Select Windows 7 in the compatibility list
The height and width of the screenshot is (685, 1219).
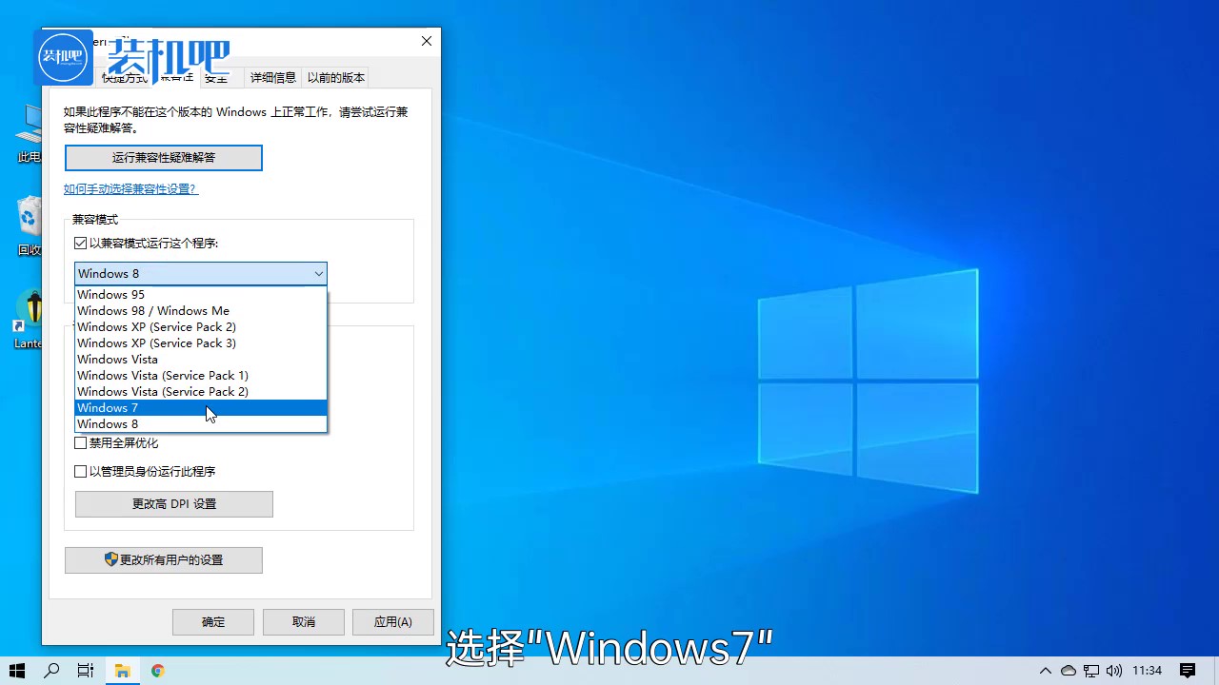pyautogui.click(x=108, y=407)
